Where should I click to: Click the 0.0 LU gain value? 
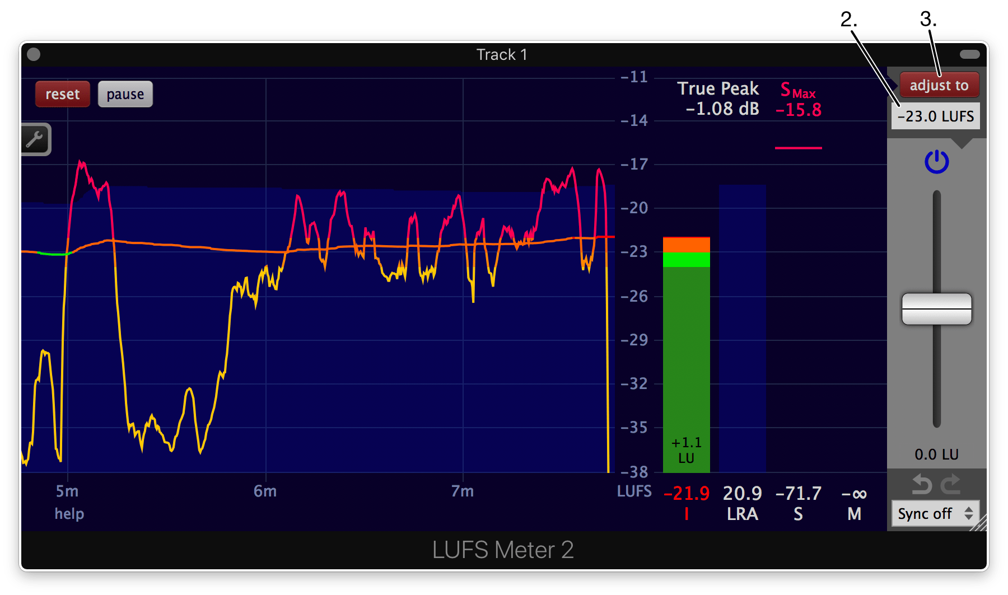coord(936,454)
